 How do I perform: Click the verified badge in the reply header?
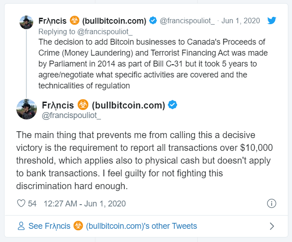[153, 21]
